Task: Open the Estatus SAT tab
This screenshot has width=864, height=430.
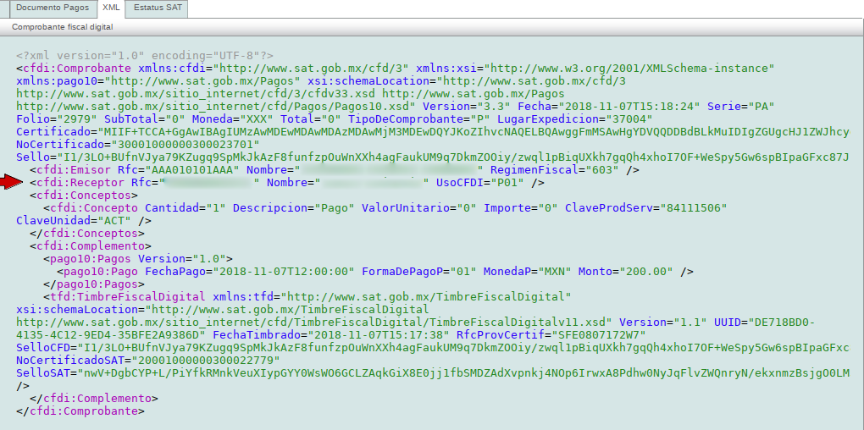Action: tap(157, 8)
